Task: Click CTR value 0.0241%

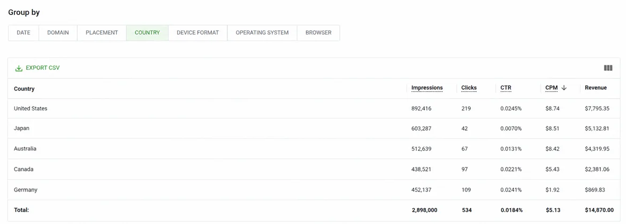Action: pos(511,190)
